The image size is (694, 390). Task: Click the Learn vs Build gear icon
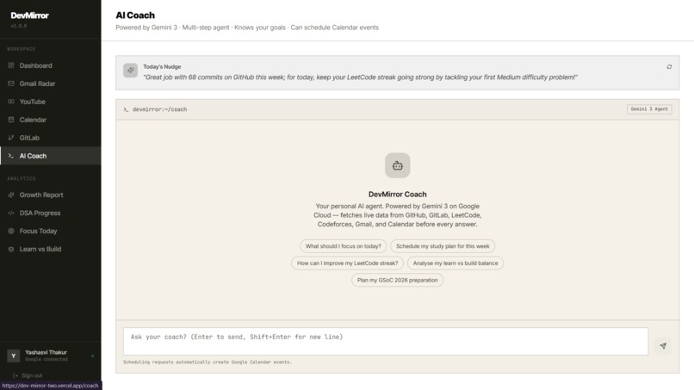pyautogui.click(x=11, y=249)
